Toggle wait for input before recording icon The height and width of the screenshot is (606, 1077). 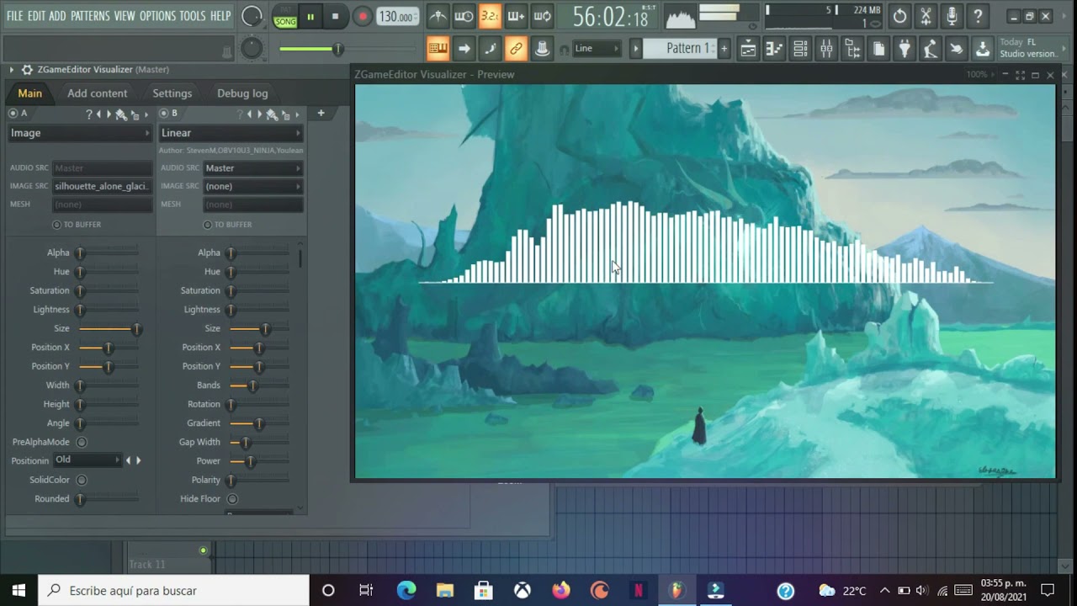[x=464, y=16]
